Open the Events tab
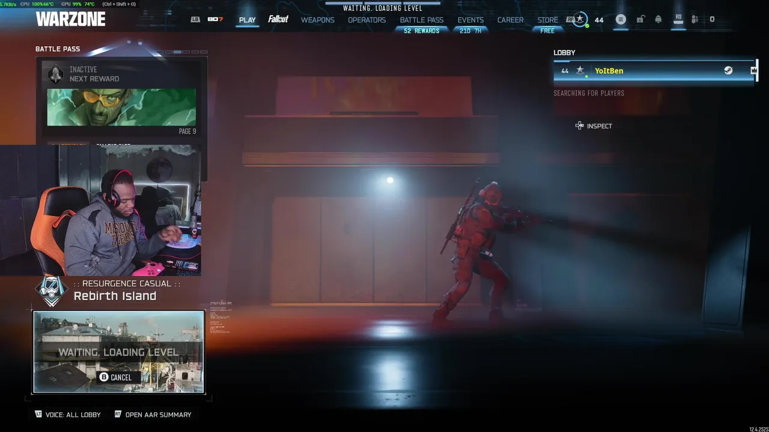This screenshot has height=432, width=769. point(470,20)
